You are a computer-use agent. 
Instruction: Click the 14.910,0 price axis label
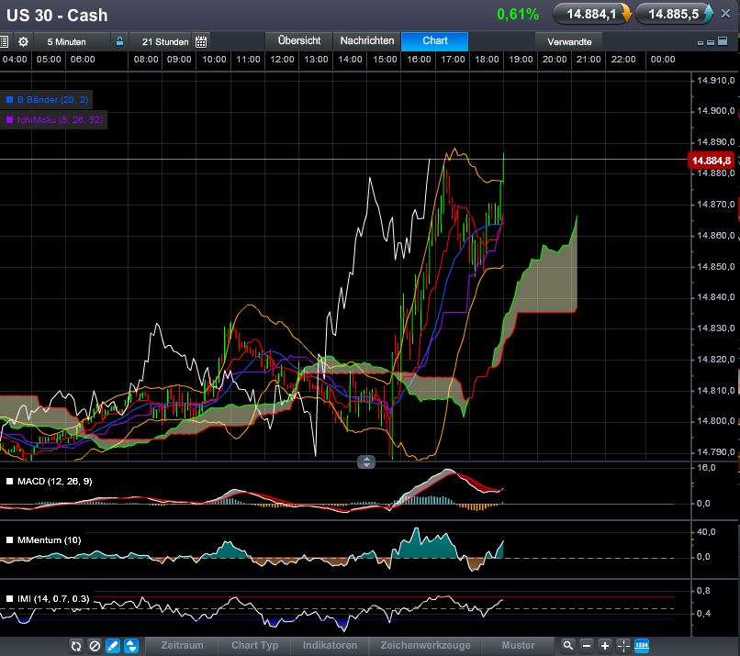click(x=715, y=80)
